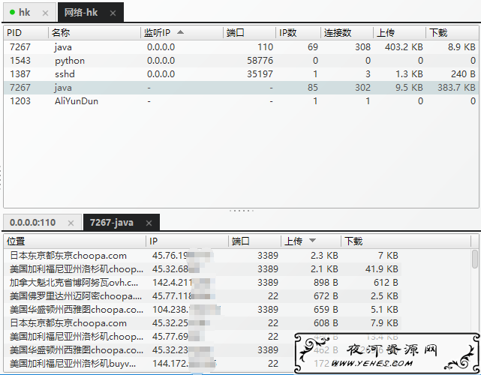Close the 0.0.0.0:110 tab
This screenshot has height=375, width=481.
pyautogui.click(x=71, y=223)
